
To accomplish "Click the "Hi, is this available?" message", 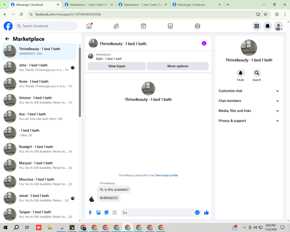I will point(114,190).
